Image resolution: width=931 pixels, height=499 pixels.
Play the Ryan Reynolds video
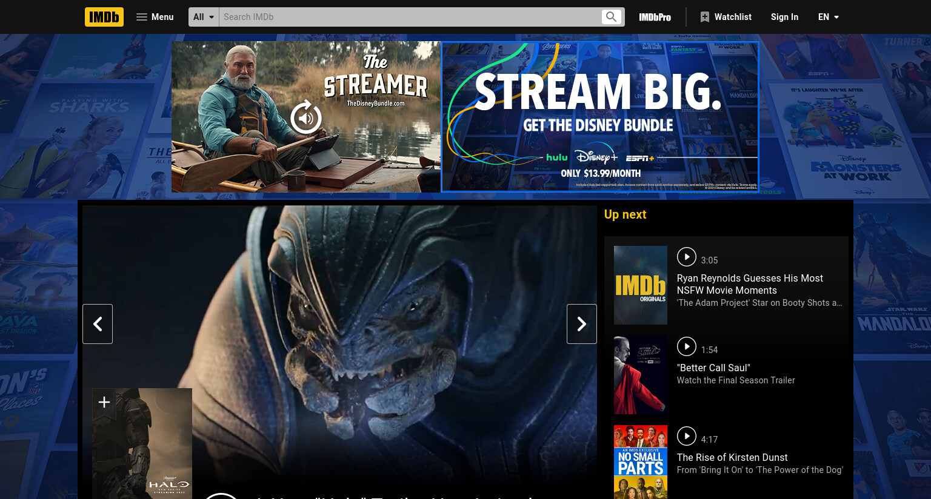(686, 257)
